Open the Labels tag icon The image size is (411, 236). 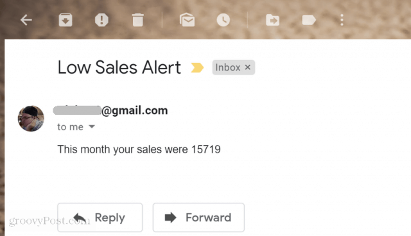[309, 20]
